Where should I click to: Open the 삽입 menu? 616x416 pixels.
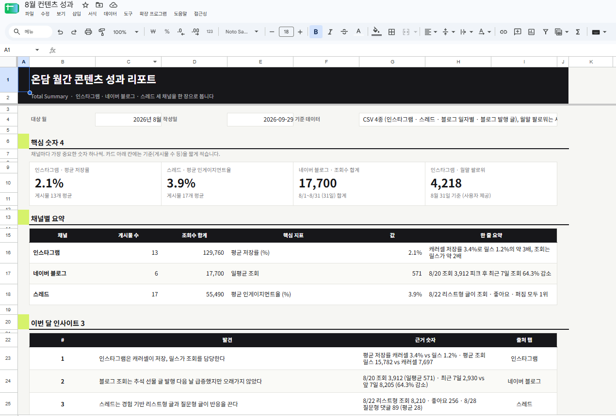tap(77, 14)
